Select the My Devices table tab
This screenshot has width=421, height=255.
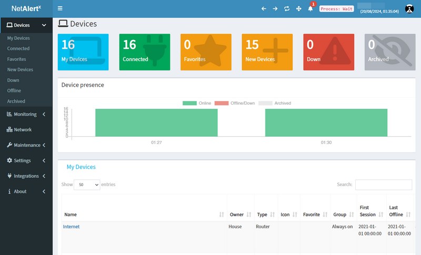pyautogui.click(x=81, y=167)
